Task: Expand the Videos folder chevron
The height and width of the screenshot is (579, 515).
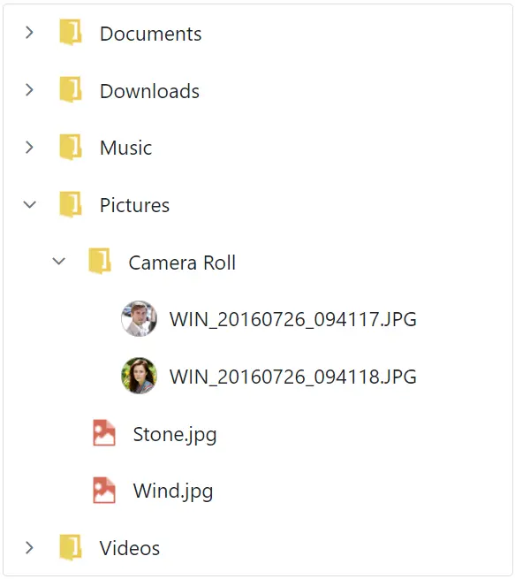Action: click(29, 547)
